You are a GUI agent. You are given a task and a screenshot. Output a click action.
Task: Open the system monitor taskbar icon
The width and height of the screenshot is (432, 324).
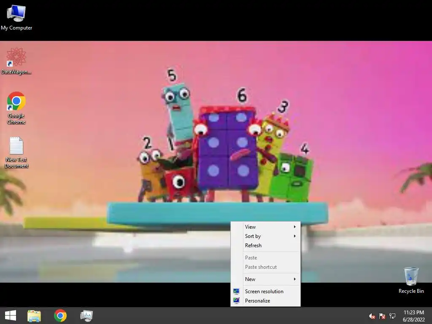point(86,316)
